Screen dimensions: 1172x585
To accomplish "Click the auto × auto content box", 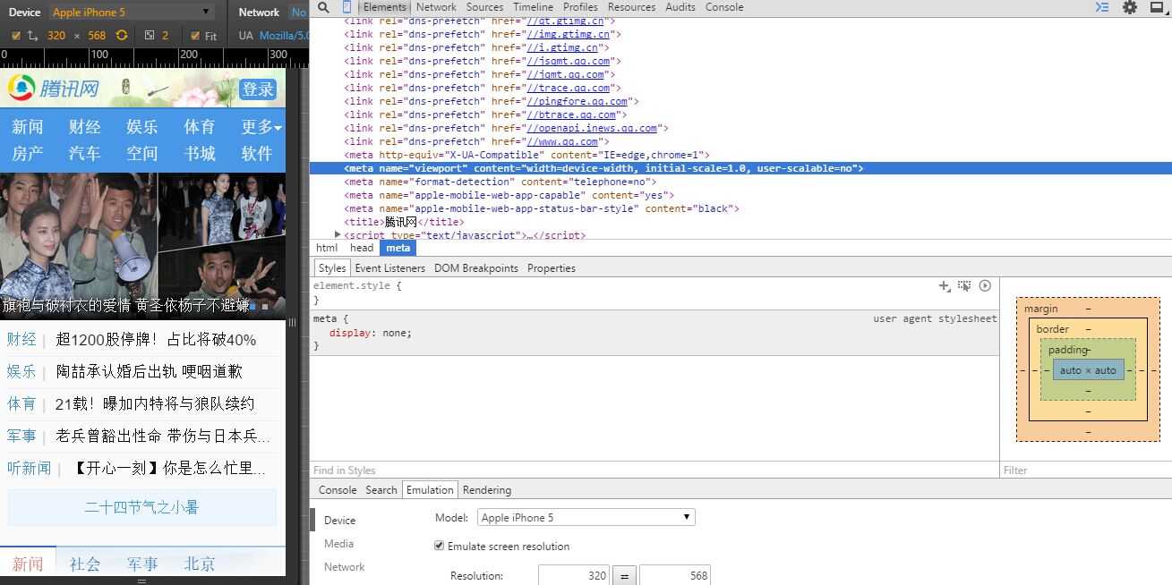I will click(x=1088, y=370).
